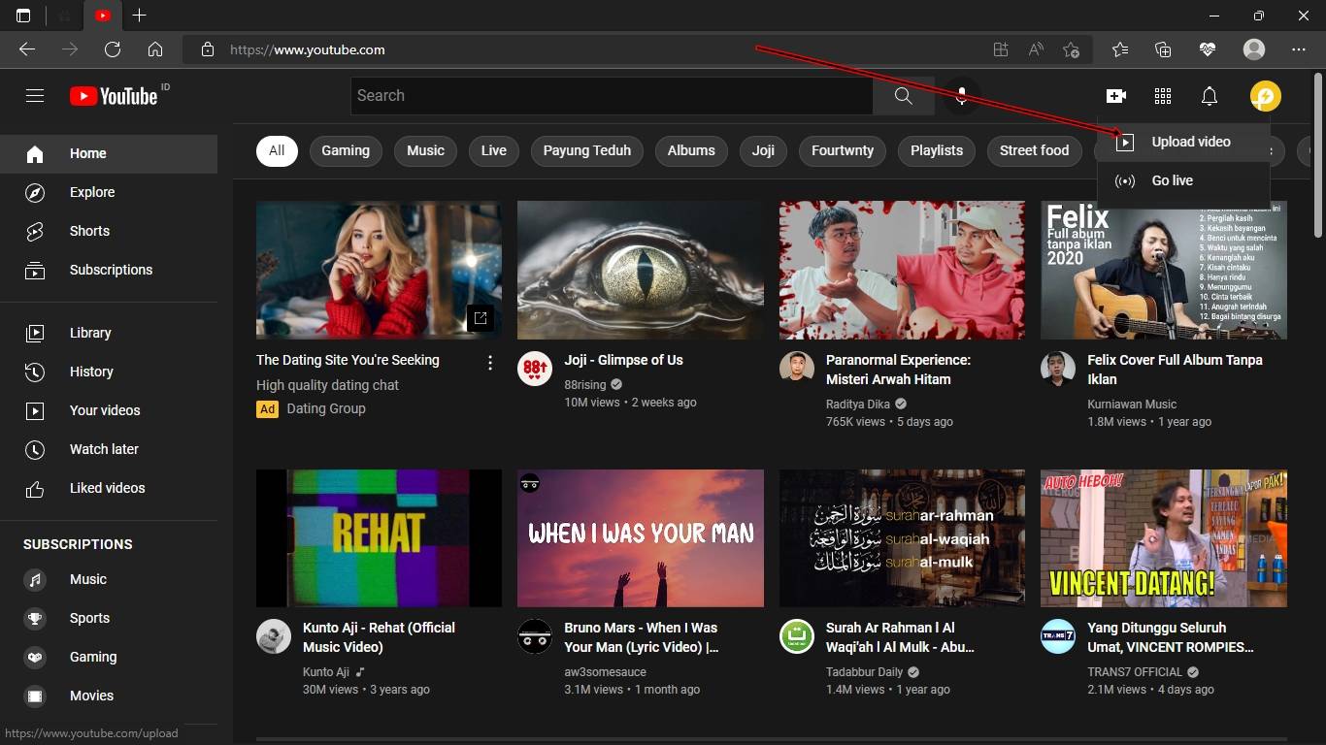Select the Joji filter chip
1326x745 pixels.
tap(763, 150)
